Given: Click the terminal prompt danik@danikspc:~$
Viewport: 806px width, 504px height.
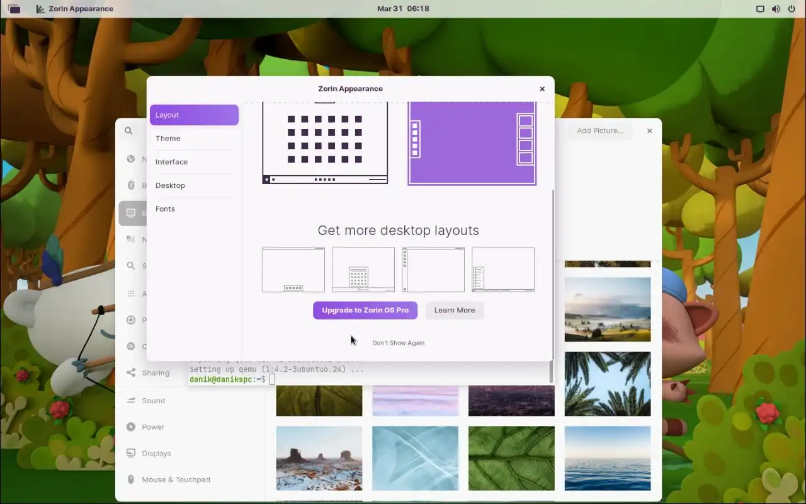Looking at the screenshot, I should click(x=227, y=379).
